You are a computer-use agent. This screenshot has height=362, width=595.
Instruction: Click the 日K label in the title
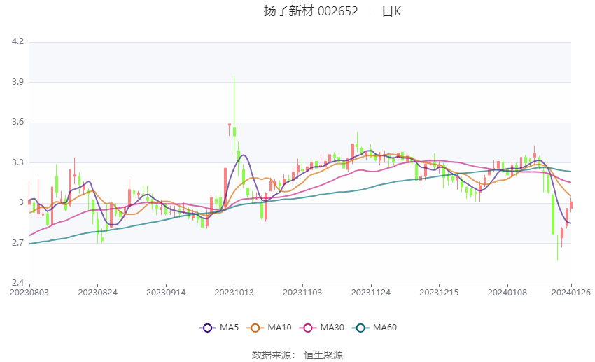coord(391,11)
